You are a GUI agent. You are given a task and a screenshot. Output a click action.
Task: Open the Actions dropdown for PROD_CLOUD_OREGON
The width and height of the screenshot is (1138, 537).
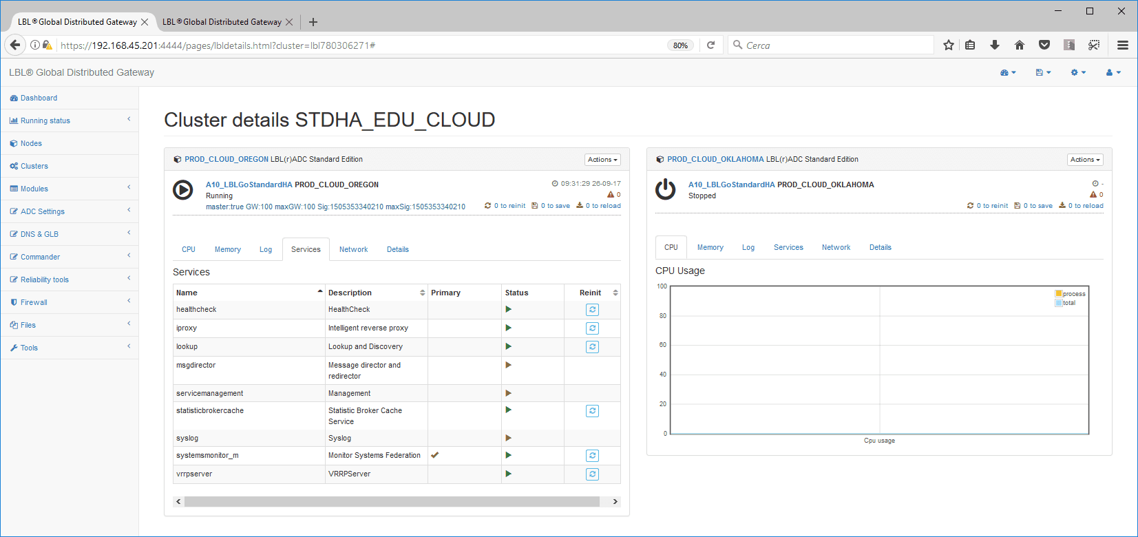tap(602, 160)
